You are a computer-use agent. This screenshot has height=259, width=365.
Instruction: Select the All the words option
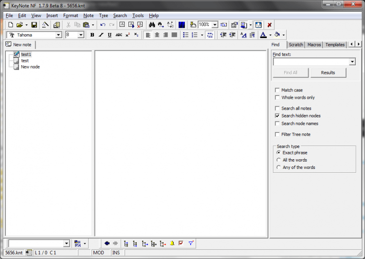coord(278,160)
